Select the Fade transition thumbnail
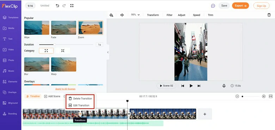The width and height of the screenshot is (275, 130). 64,28
